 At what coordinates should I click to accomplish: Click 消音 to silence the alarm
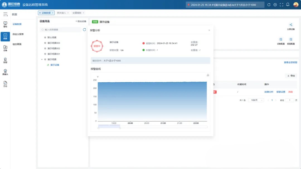[x=290, y=92]
